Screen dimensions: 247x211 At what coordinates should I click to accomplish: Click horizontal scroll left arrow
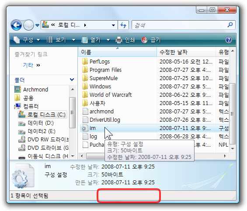pos(82,156)
